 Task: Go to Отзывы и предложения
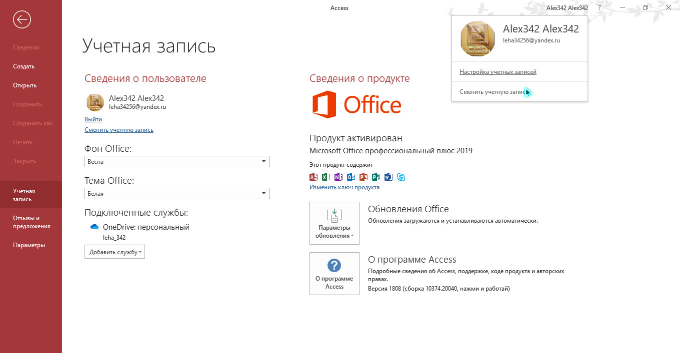(31, 222)
